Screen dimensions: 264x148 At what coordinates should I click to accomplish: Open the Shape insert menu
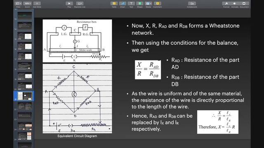(x=140, y=4)
